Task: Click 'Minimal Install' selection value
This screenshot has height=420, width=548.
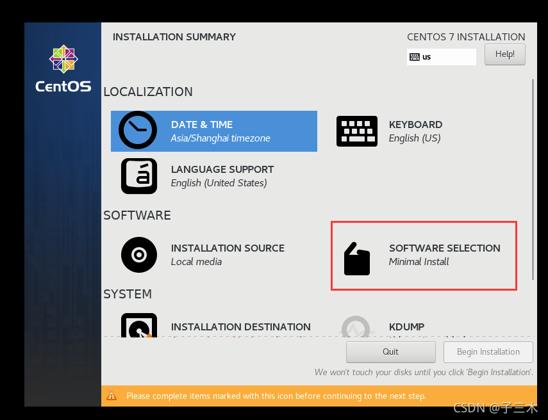Action: point(419,262)
